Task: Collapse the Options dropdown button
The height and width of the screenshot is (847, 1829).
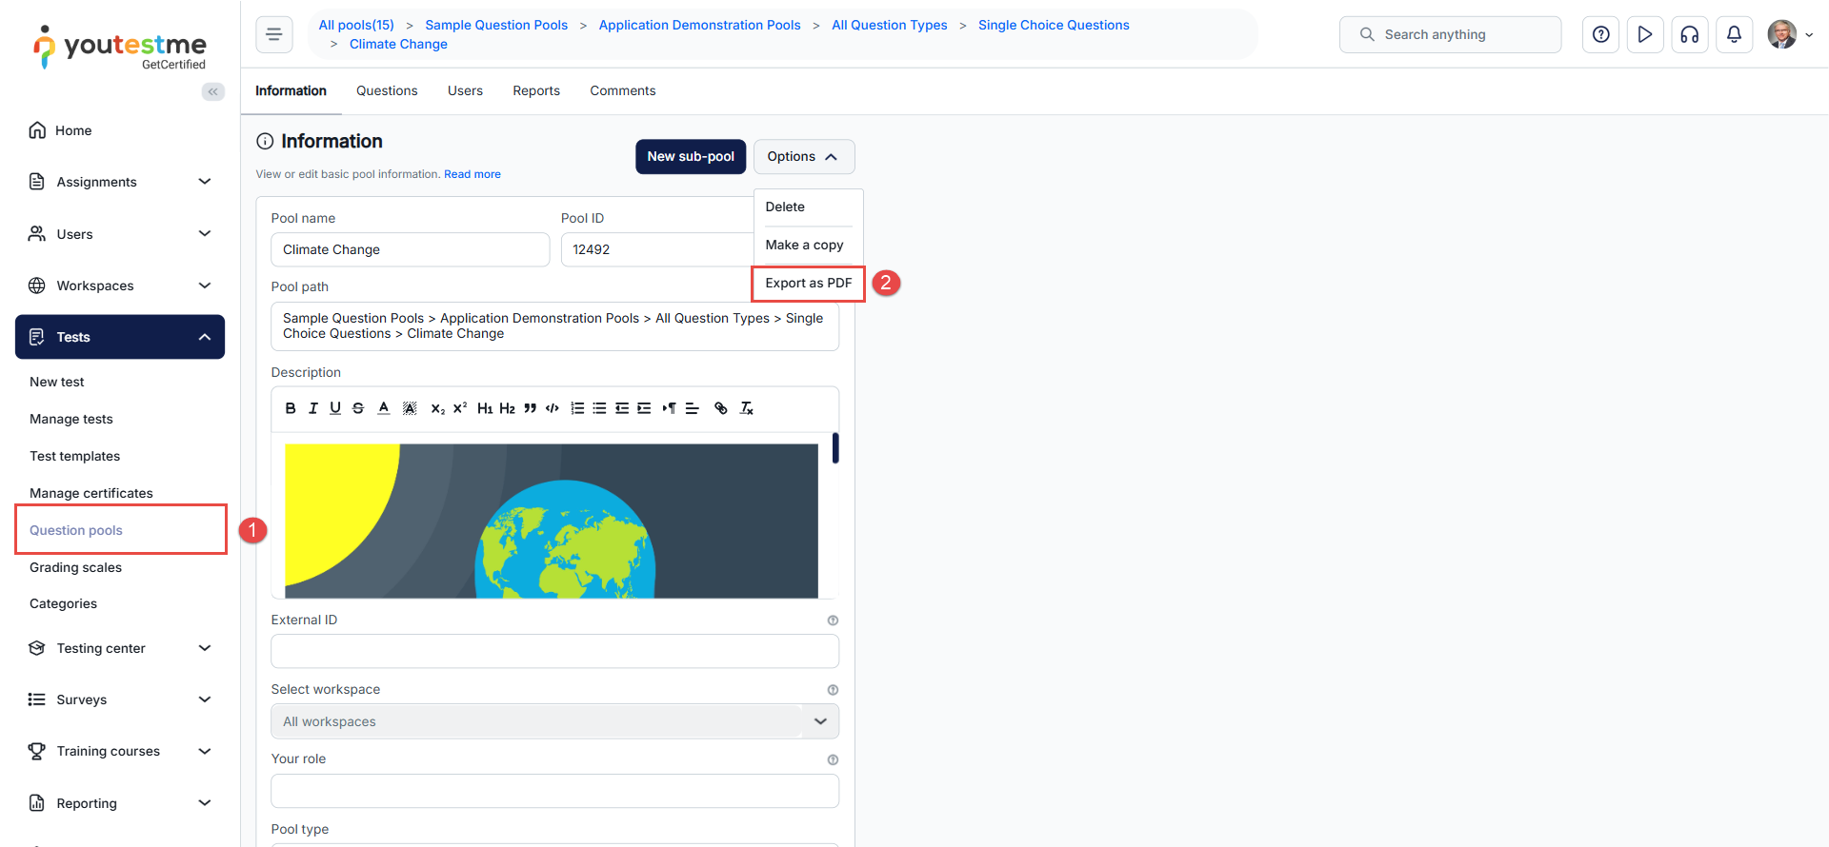Action: 803,157
